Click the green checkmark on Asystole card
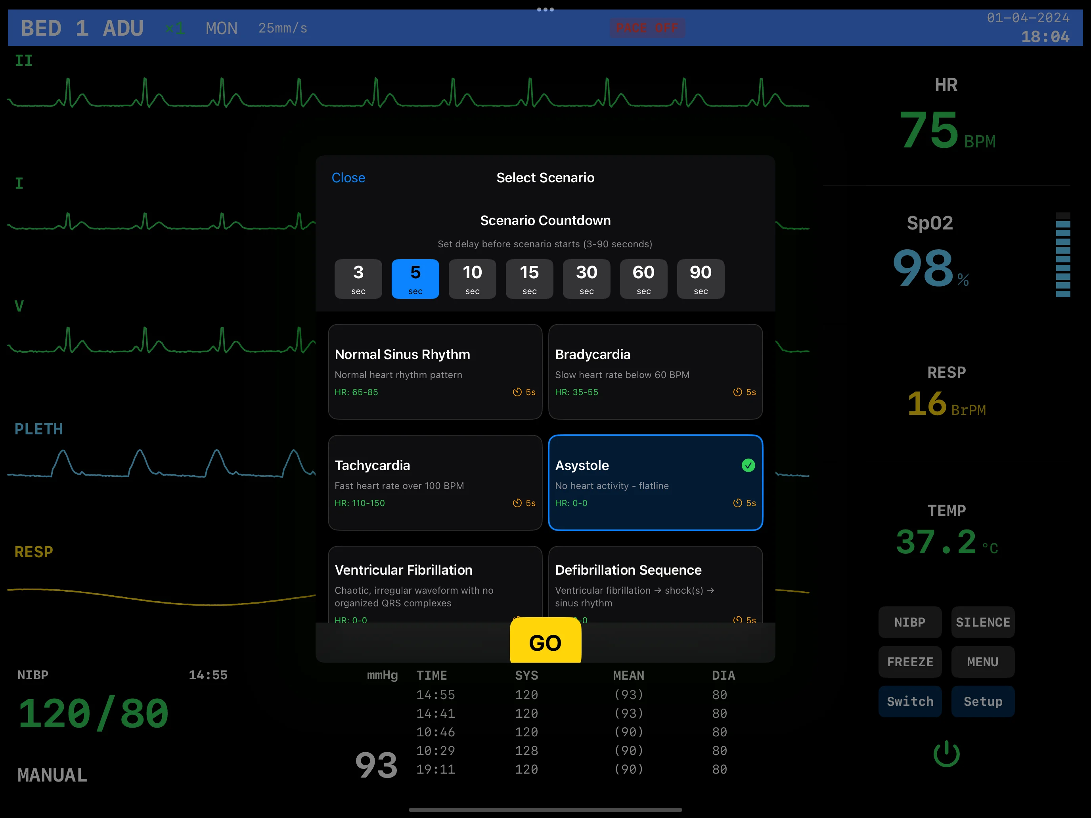Viewport: 1091px width, 818px height. point(748,465)
